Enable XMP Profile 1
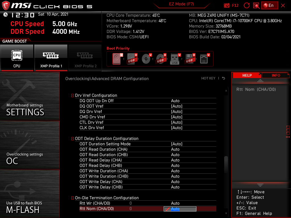291x218 pixels. pyautogui.click(x=51, y=58)
